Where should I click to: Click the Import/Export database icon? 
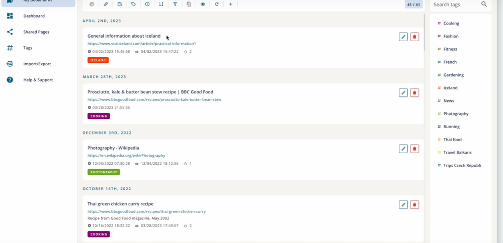(x=10, y=64)
